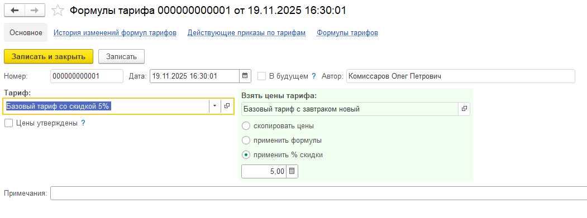The image size is (587, 218).
Task: Expand the Тариф dropdown list
Action: (215, 106)
